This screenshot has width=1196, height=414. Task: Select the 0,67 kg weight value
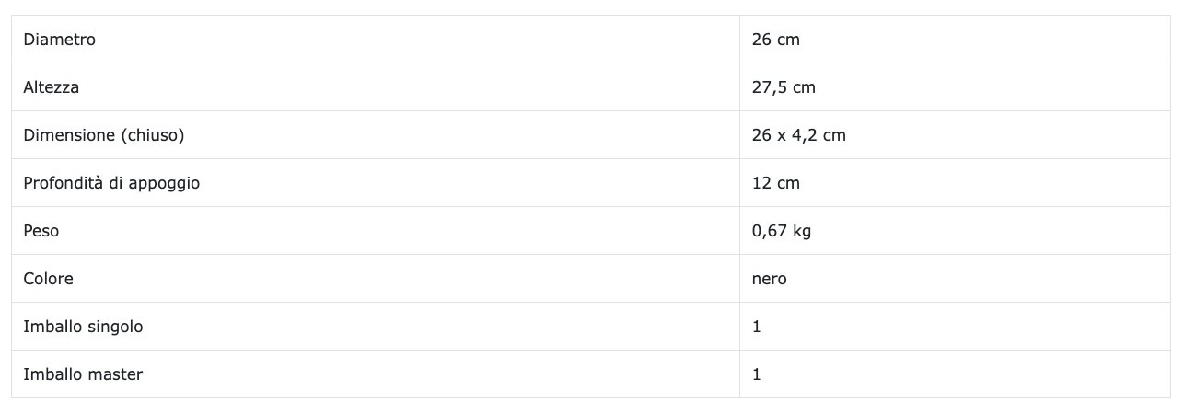[x=781, y=231]
